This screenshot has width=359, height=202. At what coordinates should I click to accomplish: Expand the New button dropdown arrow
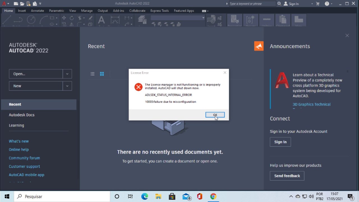point(67,86)
